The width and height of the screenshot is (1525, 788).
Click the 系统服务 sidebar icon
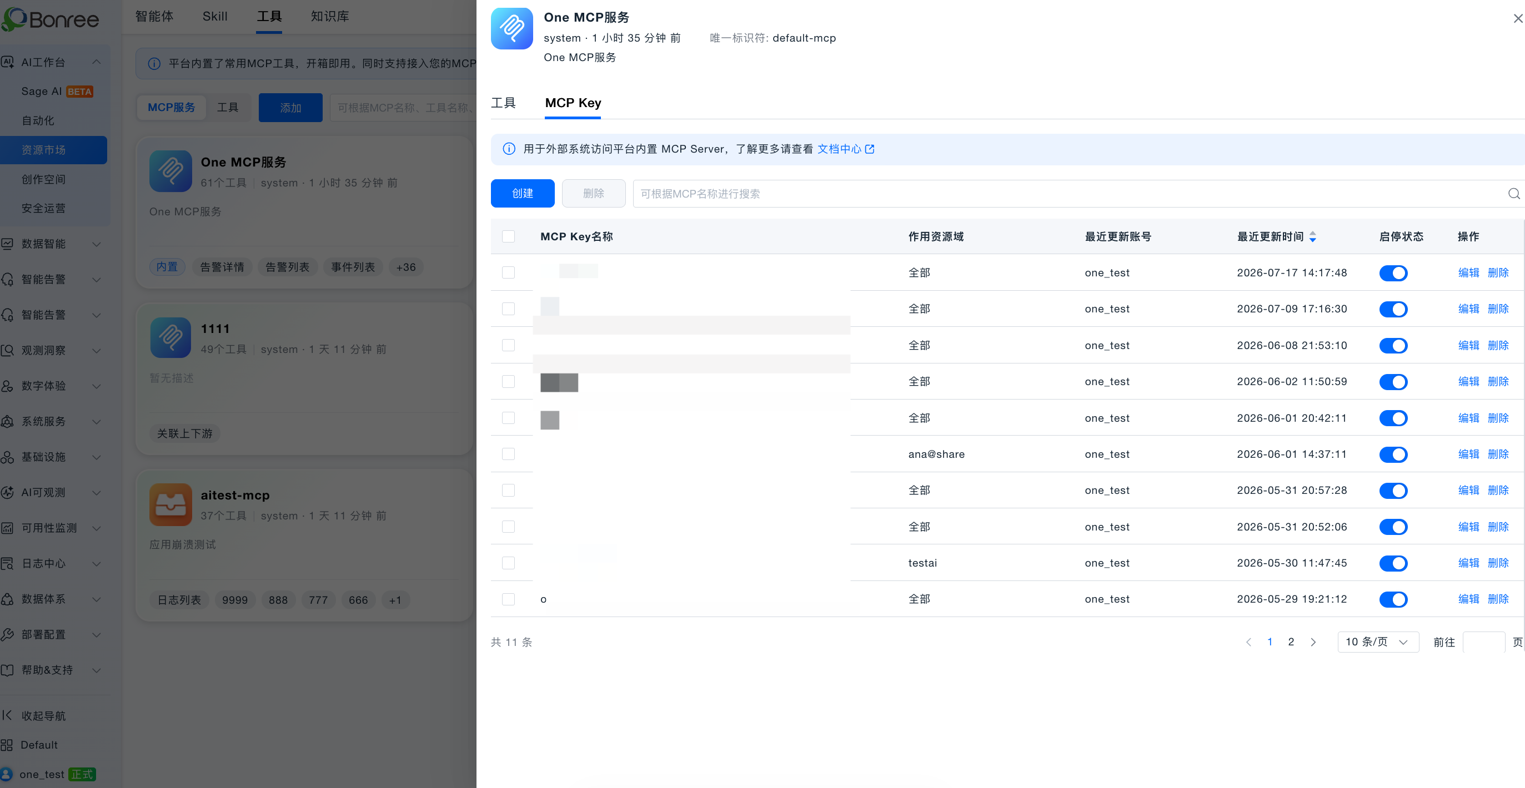(x=7, y=421)
